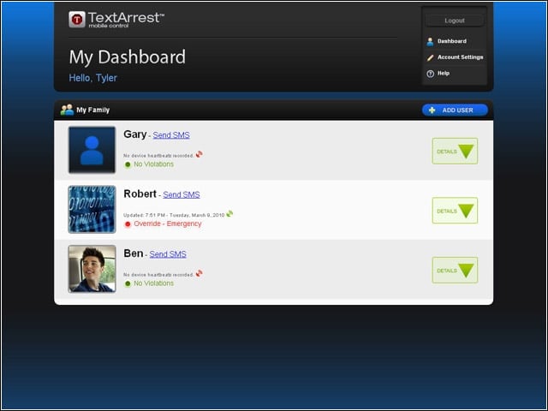This screenshot has width=548, height=411.
Task: Click Robert's red Override status dot
Action: click(x=128, y=224)
